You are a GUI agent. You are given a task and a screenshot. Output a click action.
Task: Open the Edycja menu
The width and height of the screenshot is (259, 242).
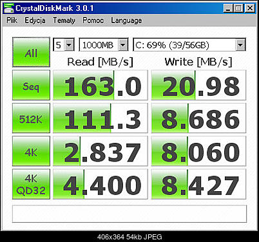point(35,21)
